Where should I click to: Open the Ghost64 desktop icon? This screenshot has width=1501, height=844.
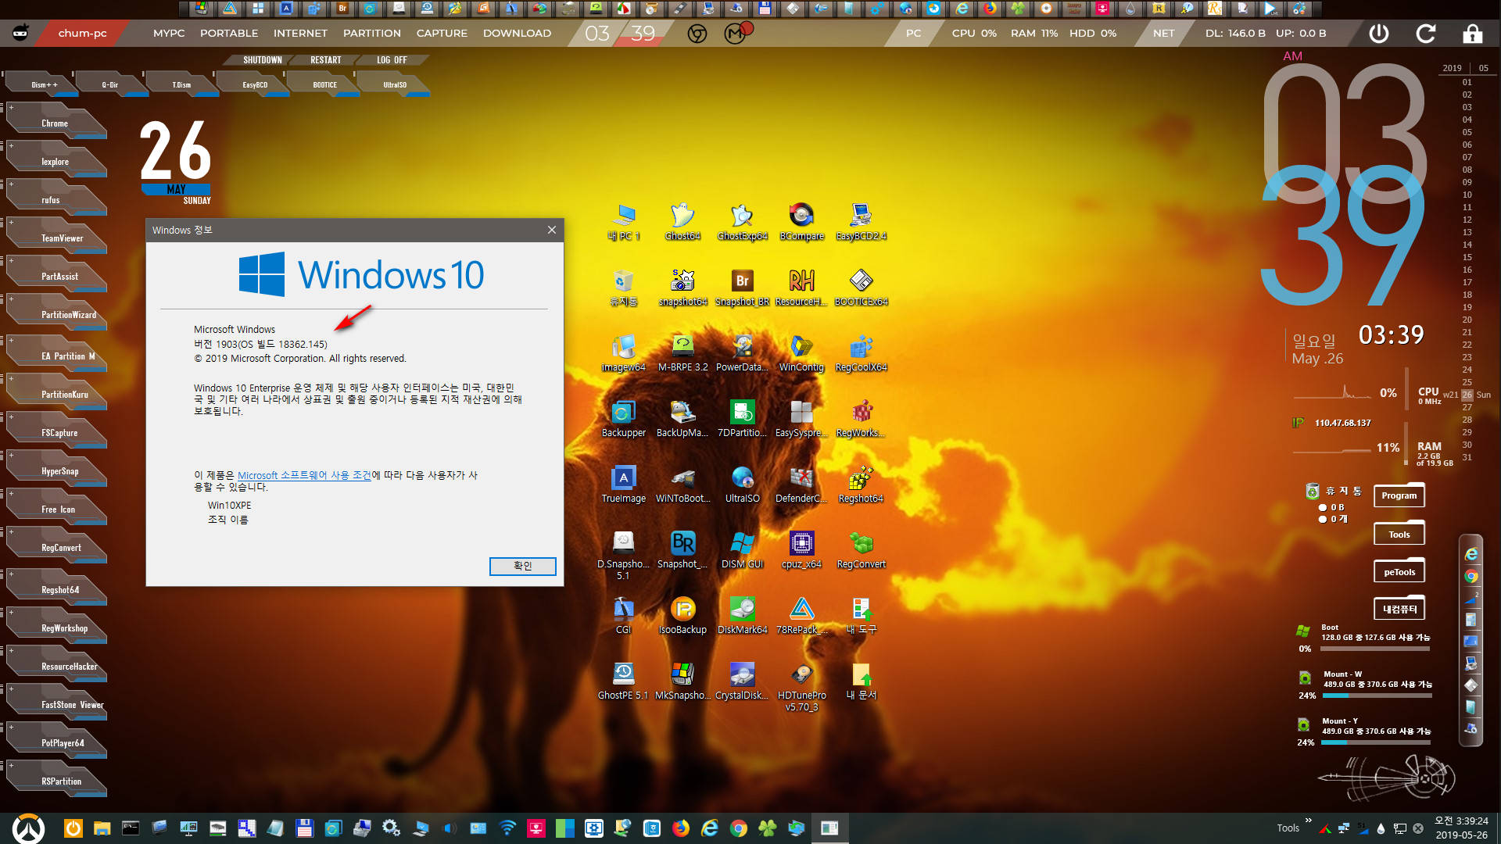click(682, 221)
